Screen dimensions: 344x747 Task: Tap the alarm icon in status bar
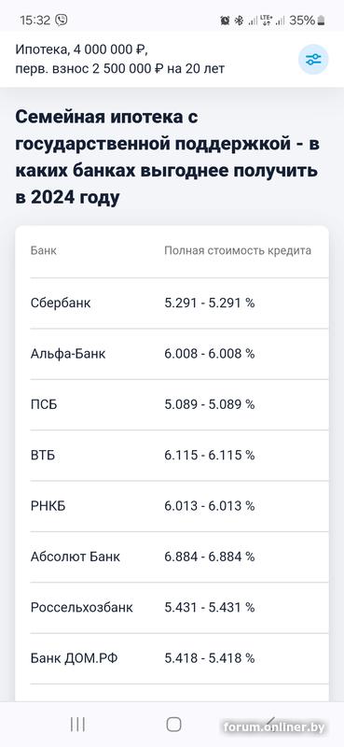tap(225, 21)
